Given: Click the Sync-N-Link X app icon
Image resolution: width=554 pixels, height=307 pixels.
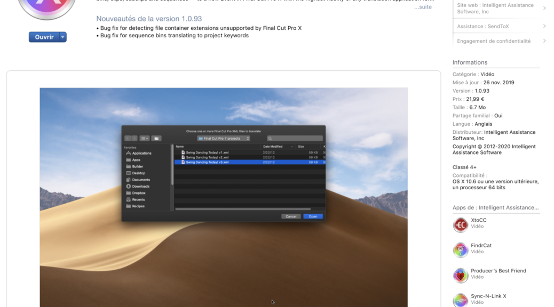Looking at the screenshot, I should tap(461, 300).
